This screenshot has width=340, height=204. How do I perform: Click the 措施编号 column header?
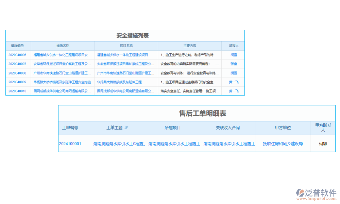click(x=17, y=46)
